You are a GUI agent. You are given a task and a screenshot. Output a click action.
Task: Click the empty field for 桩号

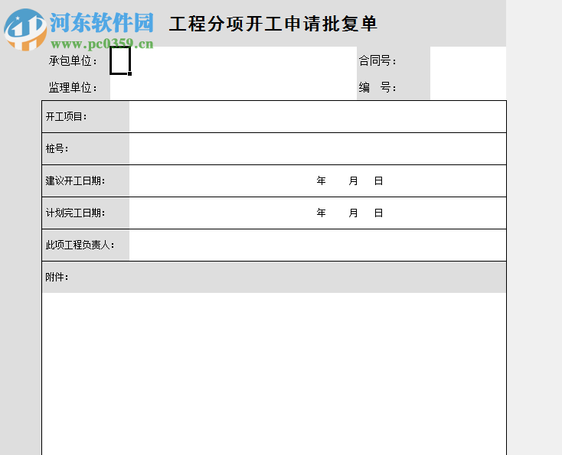[x=318, y=148]
